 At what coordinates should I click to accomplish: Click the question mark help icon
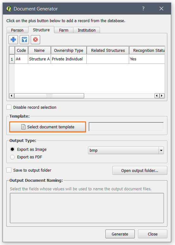coord(143,9)
